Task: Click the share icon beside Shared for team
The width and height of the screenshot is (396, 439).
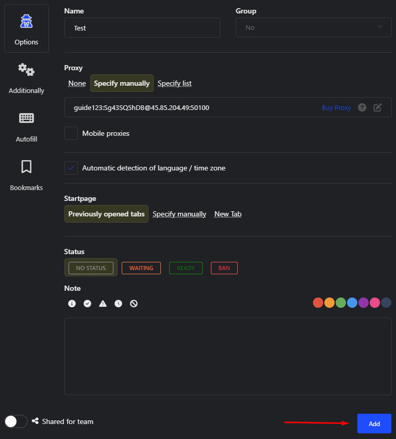Action: click(35, 421)
